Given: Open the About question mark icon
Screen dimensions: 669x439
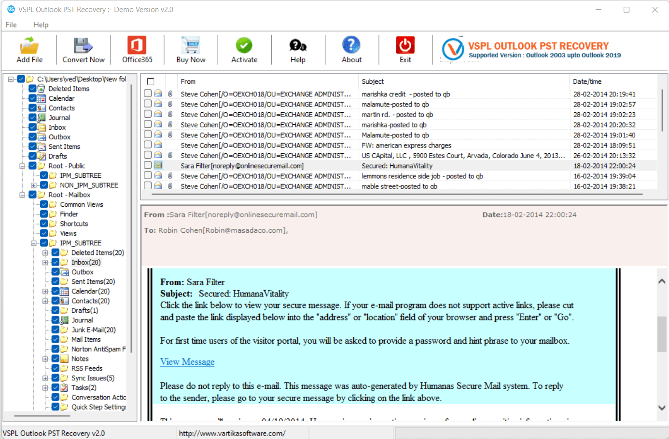Looking at the screenshot, I should (x=351, y=45).
